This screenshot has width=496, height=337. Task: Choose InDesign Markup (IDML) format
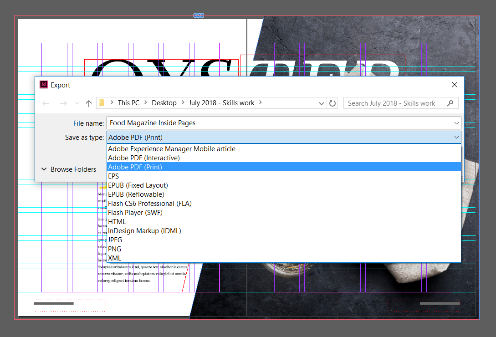click(x=284, y=231)
